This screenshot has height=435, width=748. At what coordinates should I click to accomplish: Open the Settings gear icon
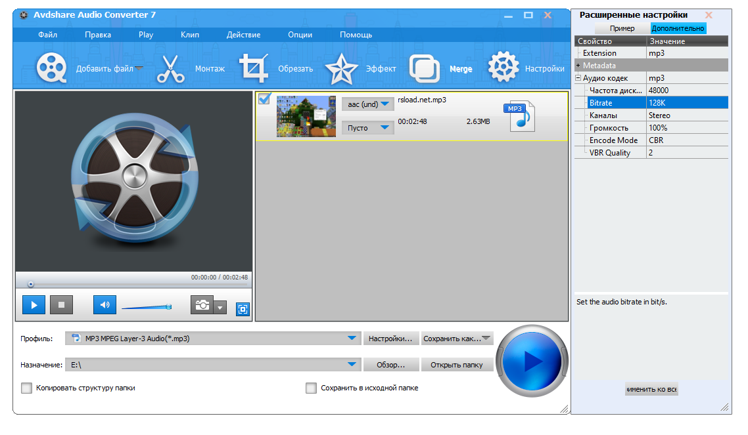(x=503, y=66)
